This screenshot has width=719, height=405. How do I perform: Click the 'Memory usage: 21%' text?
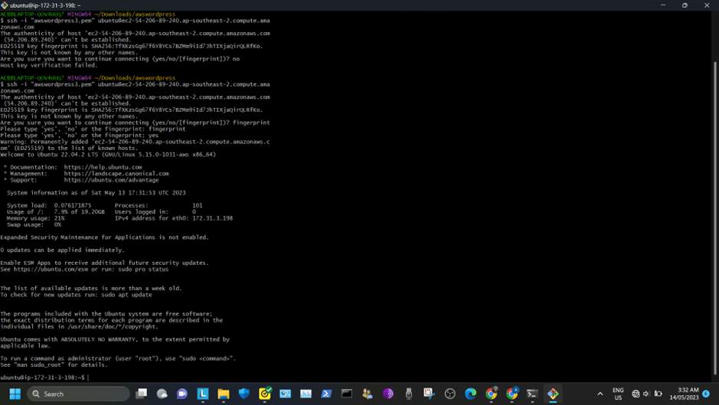[x=36, y=218]
